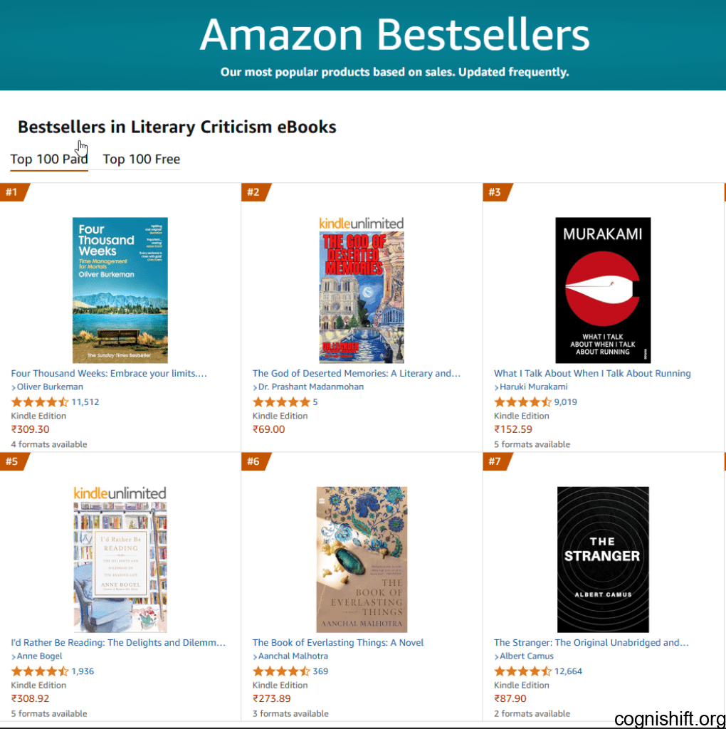The image size is (726, 729).
Task: Open '4 formats available' for Four Thousand Weeks
Action: point(49,444)
